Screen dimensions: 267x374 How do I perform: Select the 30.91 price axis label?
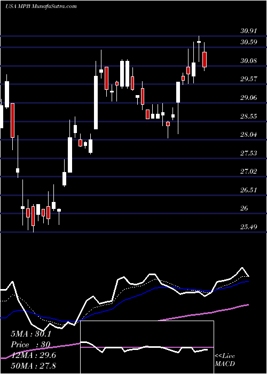click(249, 31)
